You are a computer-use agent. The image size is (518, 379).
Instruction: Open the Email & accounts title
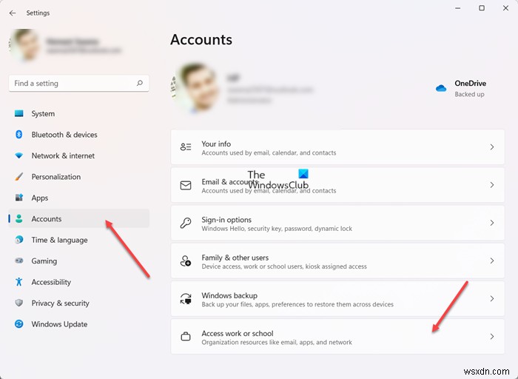(229, 182)
